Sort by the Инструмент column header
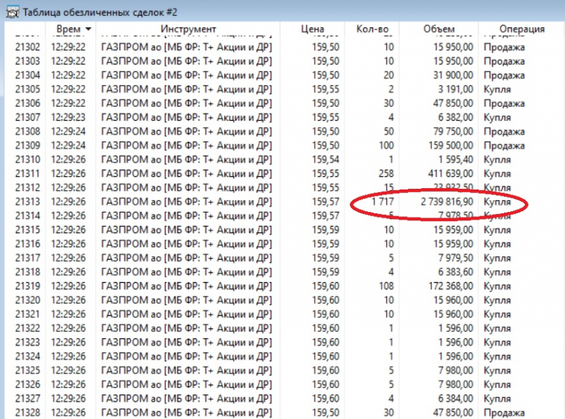 pyautogui.click(x=188, y=29)
